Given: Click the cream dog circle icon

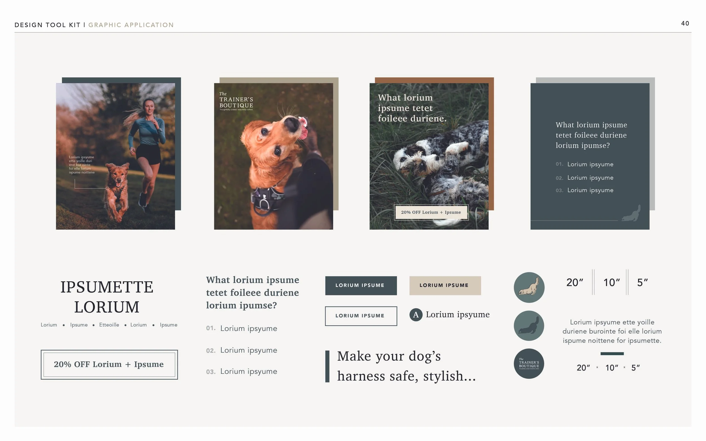Looking at the screenshot, I should click(x=529, y=287).
